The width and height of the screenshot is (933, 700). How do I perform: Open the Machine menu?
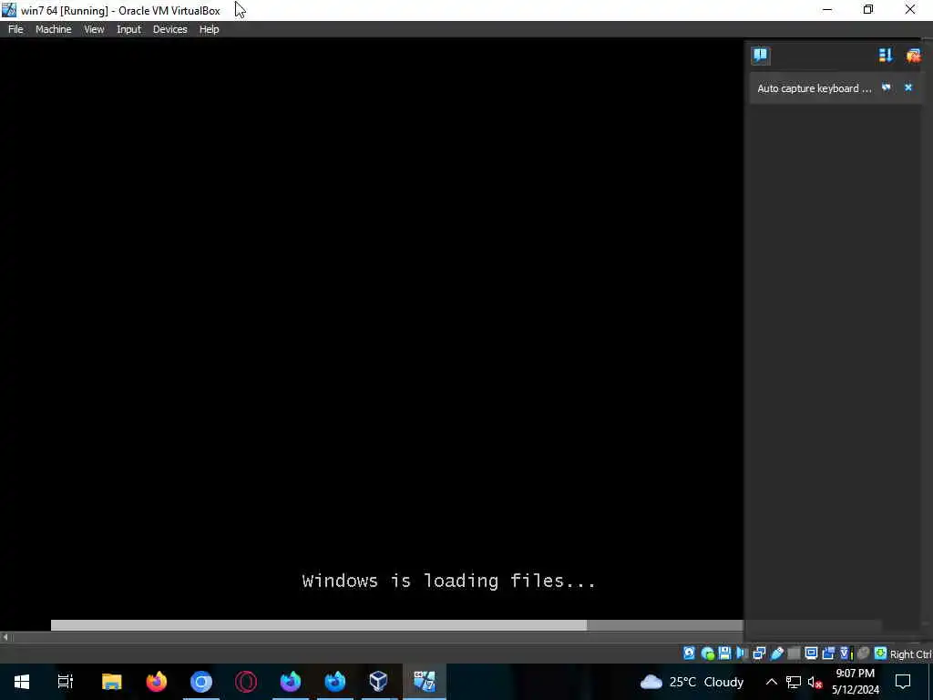[x=53, y=29]
